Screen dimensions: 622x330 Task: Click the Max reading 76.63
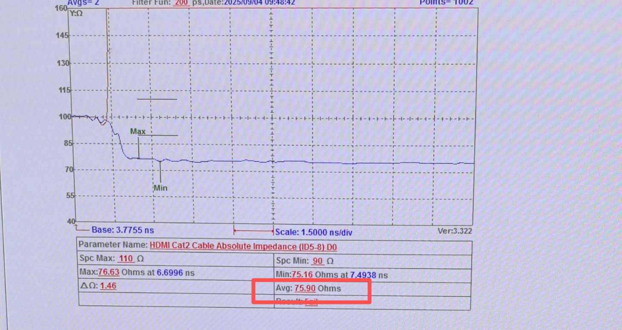tap(108, 272)
